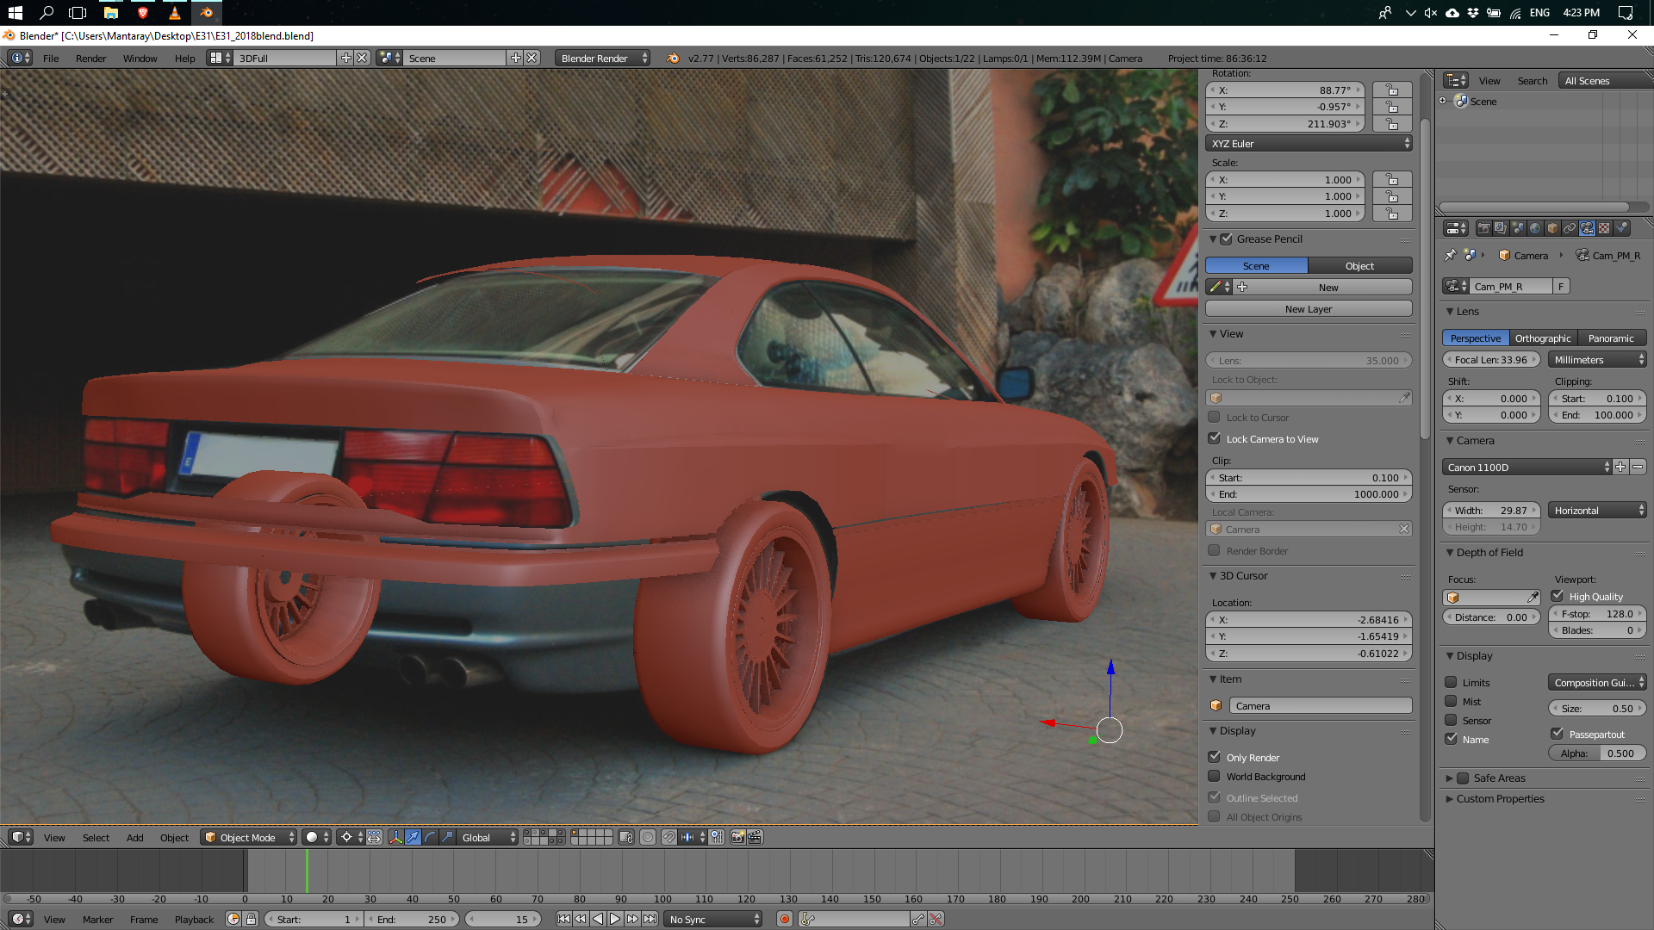Enable the Limits display checkbox

coord(1452,682)
